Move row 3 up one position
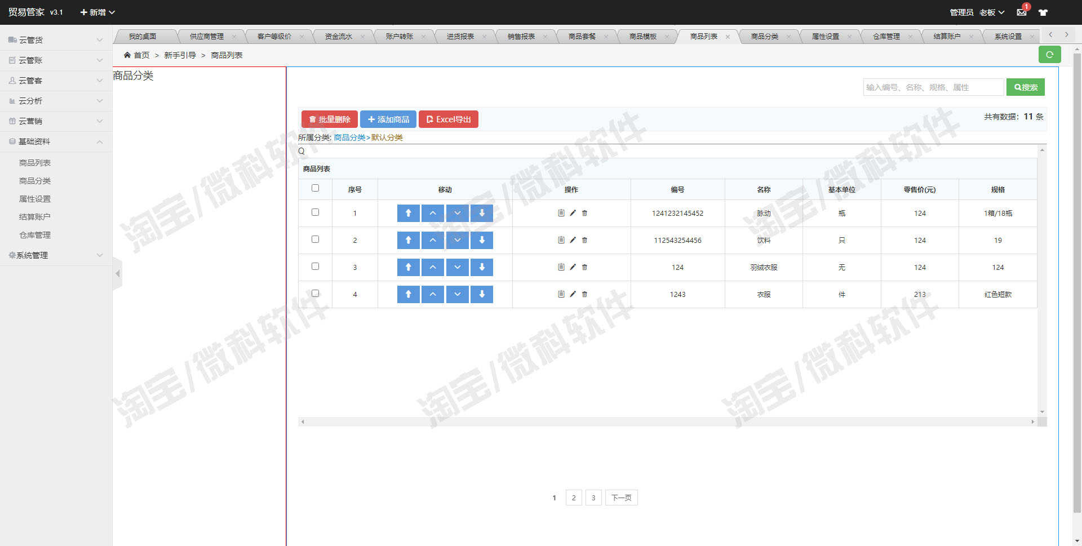This screenshot has height=546, width=1082. point(433,267)
